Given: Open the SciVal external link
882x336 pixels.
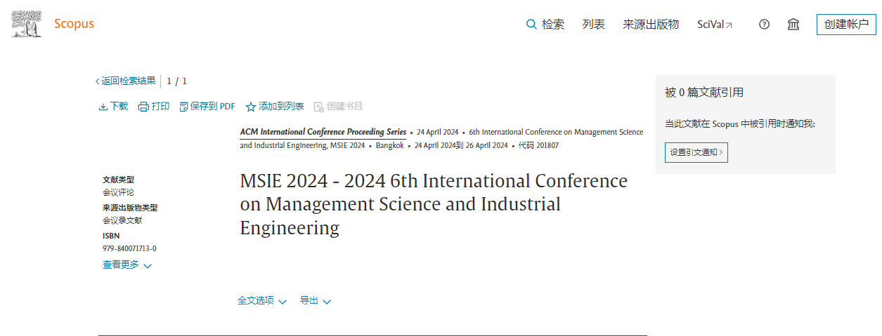Looking at the screenshot, I should coord(715,25).
